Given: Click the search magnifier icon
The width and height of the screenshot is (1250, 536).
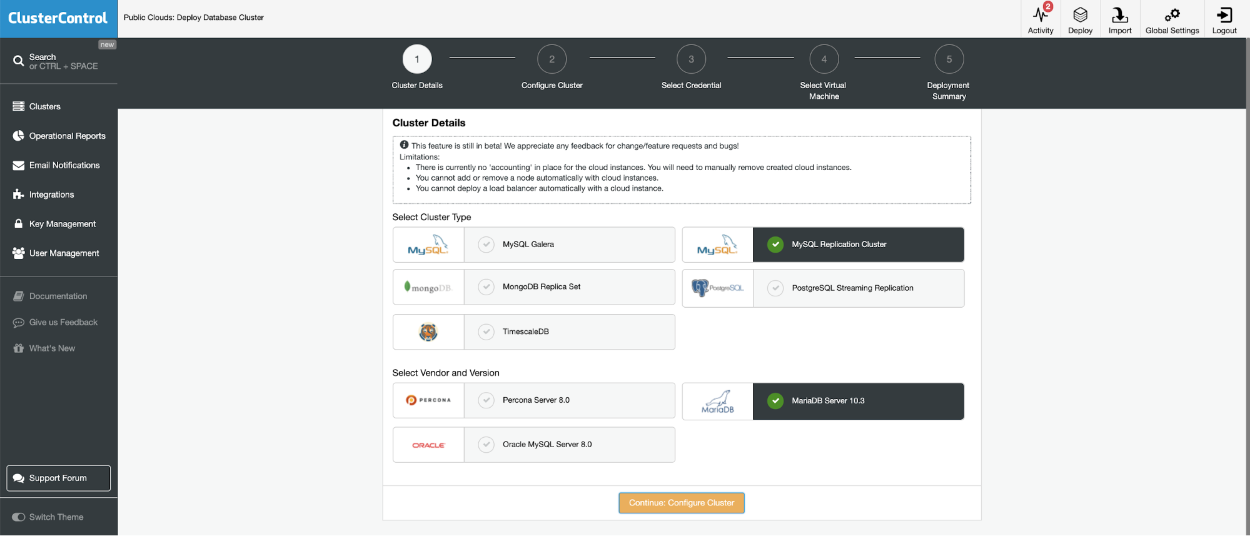Looking at the screenshot, I should point(19,61).
